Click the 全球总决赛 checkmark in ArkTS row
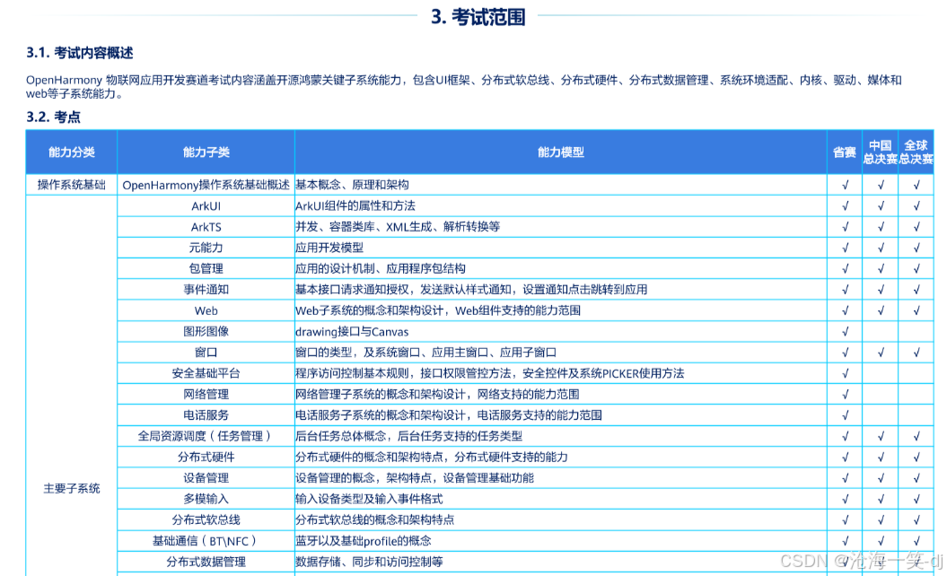This screenshot has width=947, height=576. [916, 227]
